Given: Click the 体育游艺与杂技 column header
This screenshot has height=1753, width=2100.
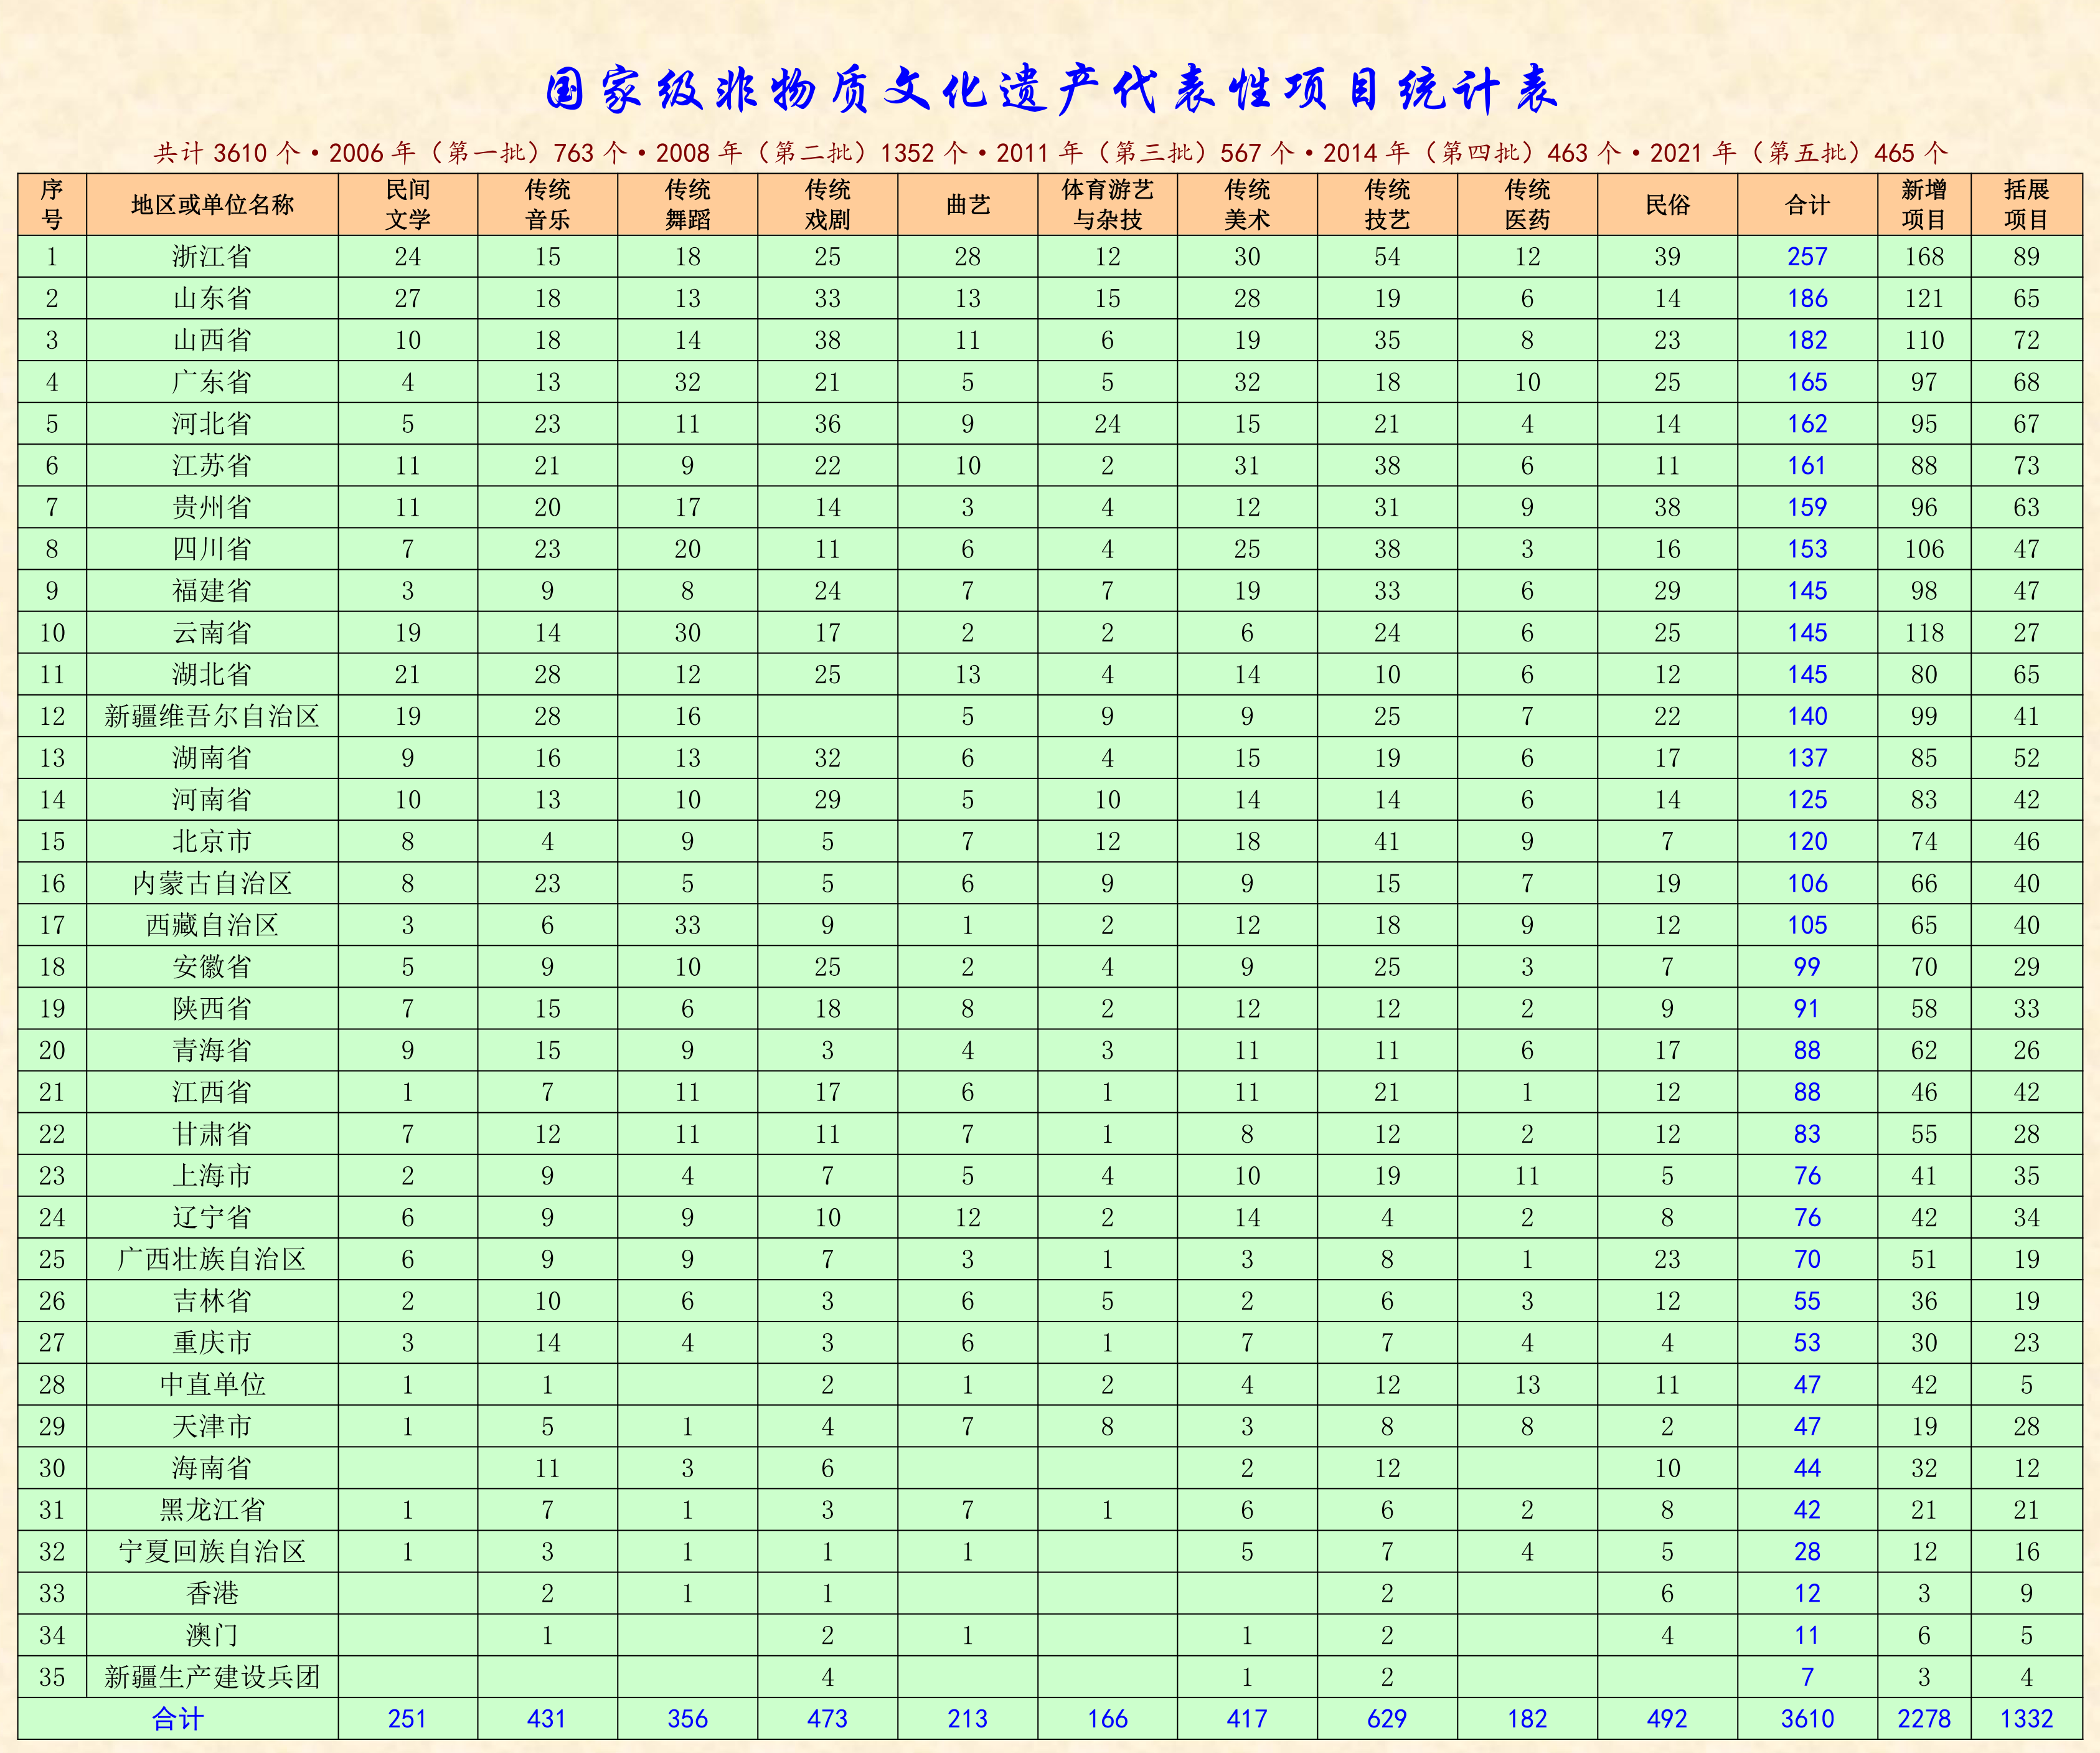Looking at the screenshot, I should coord(1107,205).
